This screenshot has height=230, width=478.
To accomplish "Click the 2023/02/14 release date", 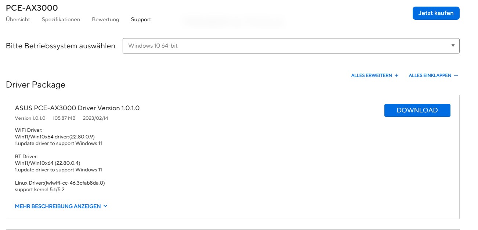I will [95, 118].
